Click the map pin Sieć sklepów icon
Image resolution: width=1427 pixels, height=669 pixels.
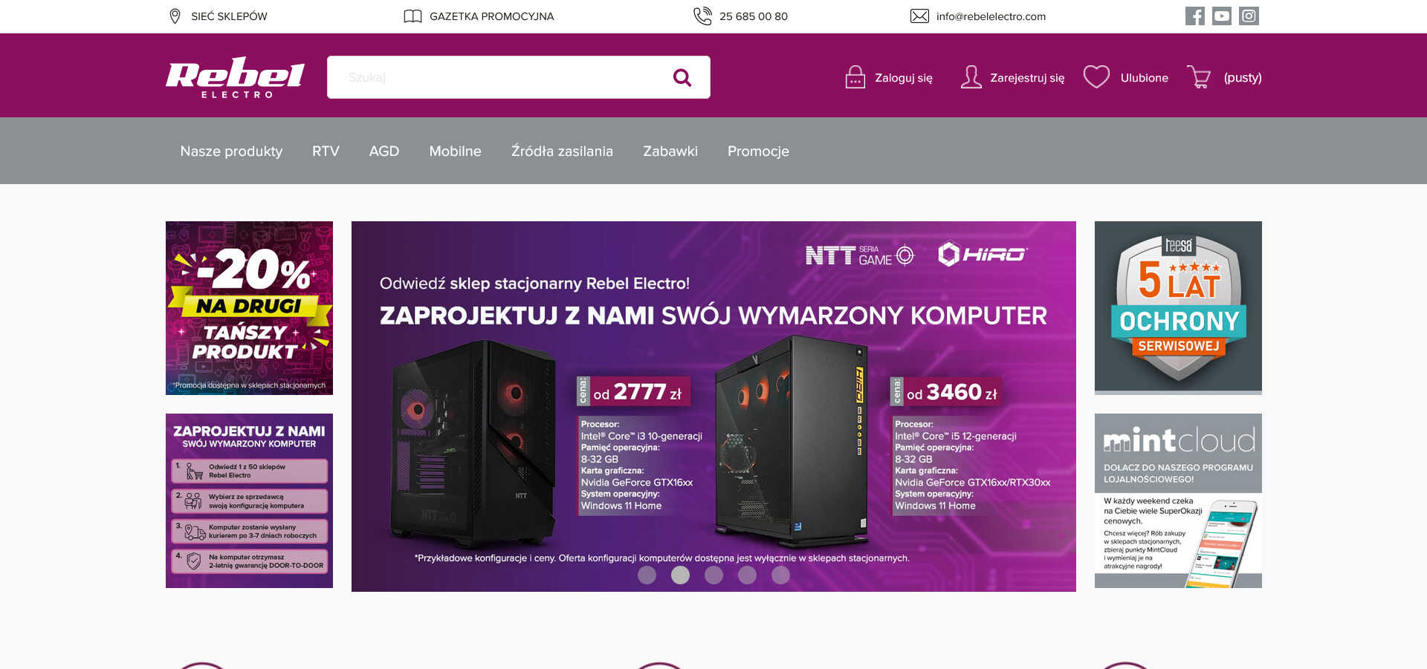pos(175,16)
